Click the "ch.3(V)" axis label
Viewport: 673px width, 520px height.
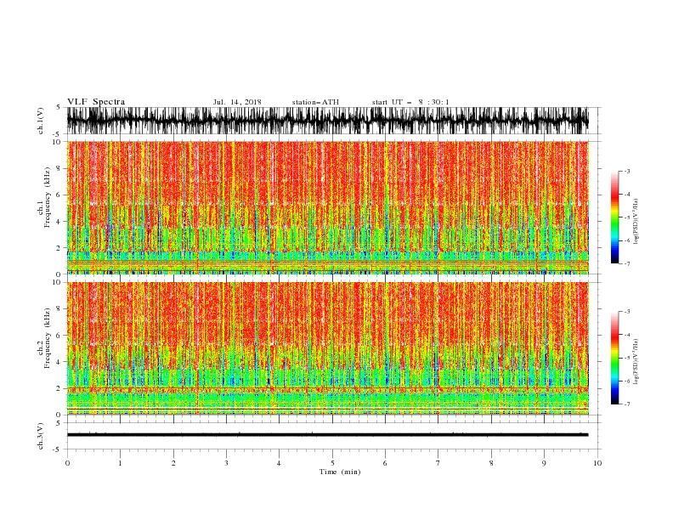point(41,436)
